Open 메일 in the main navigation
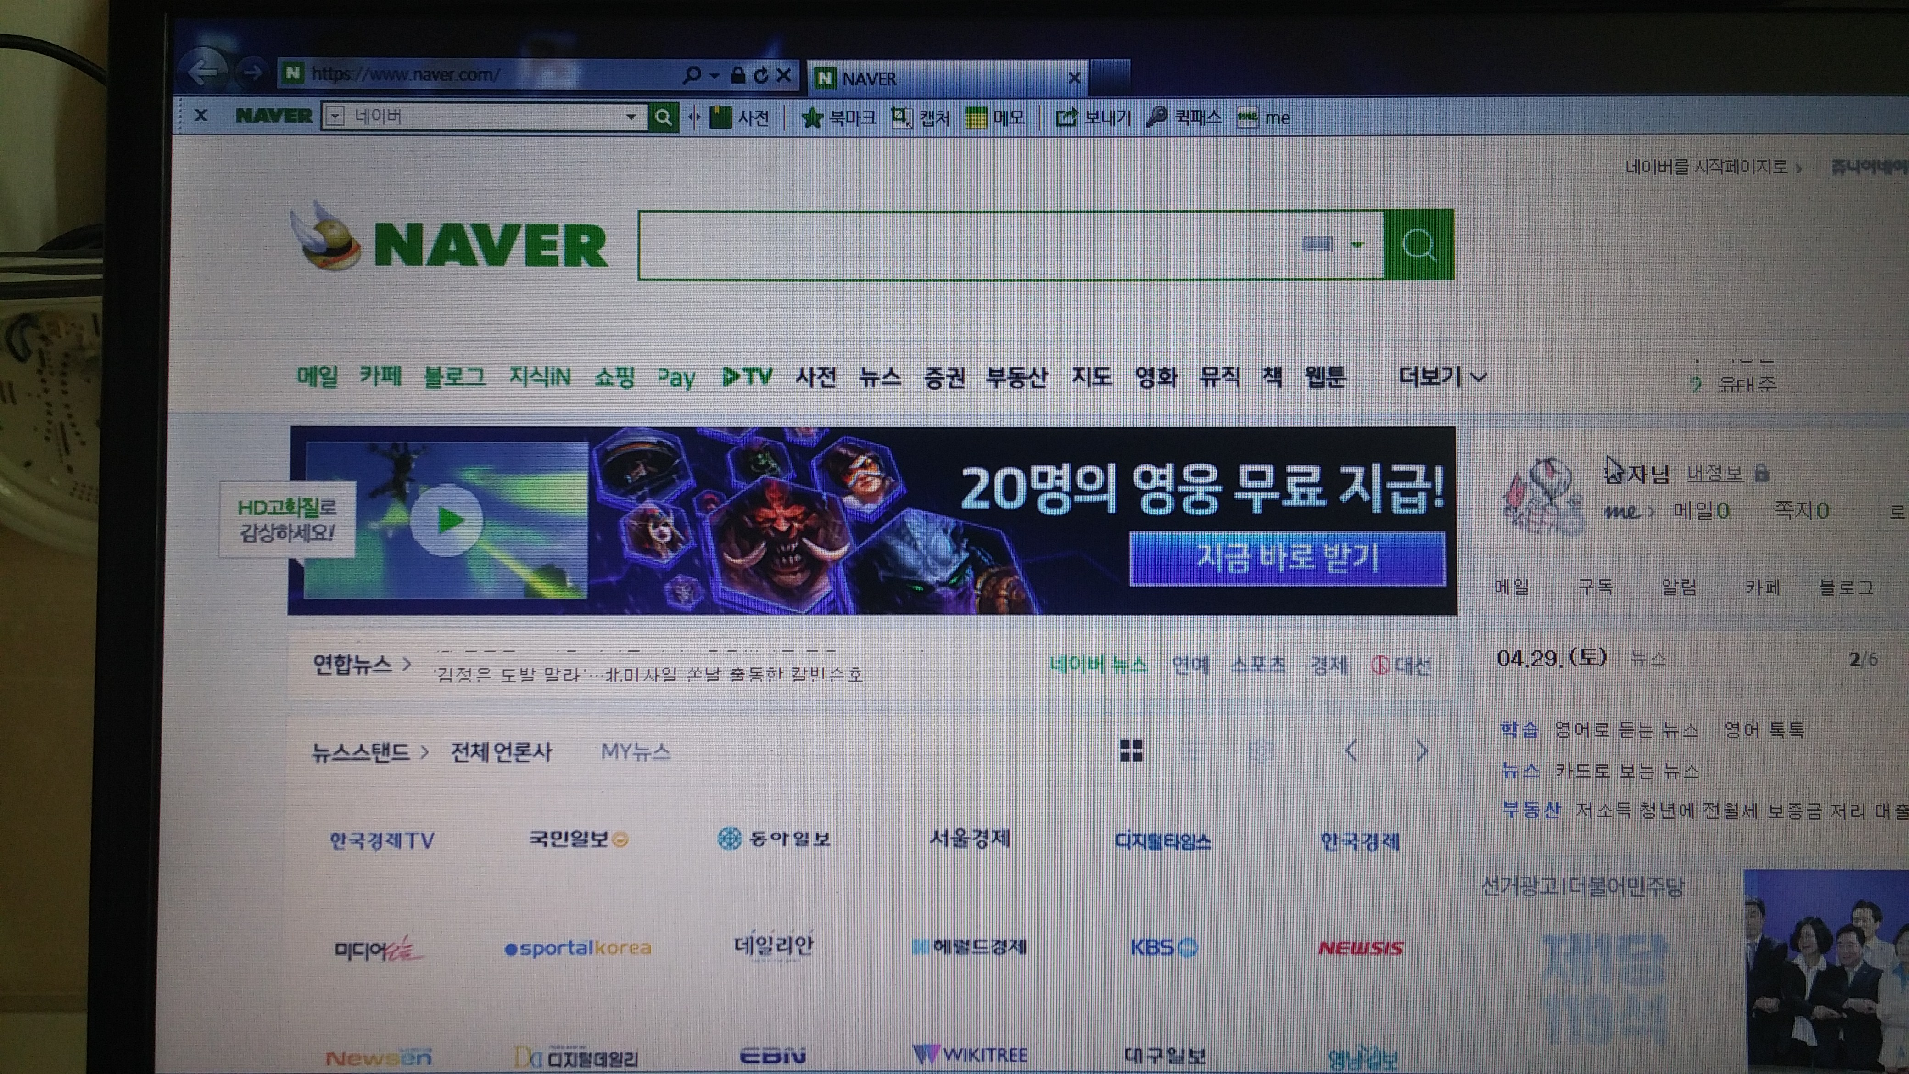1909x1074 pixels. click(x=317, y=376)
